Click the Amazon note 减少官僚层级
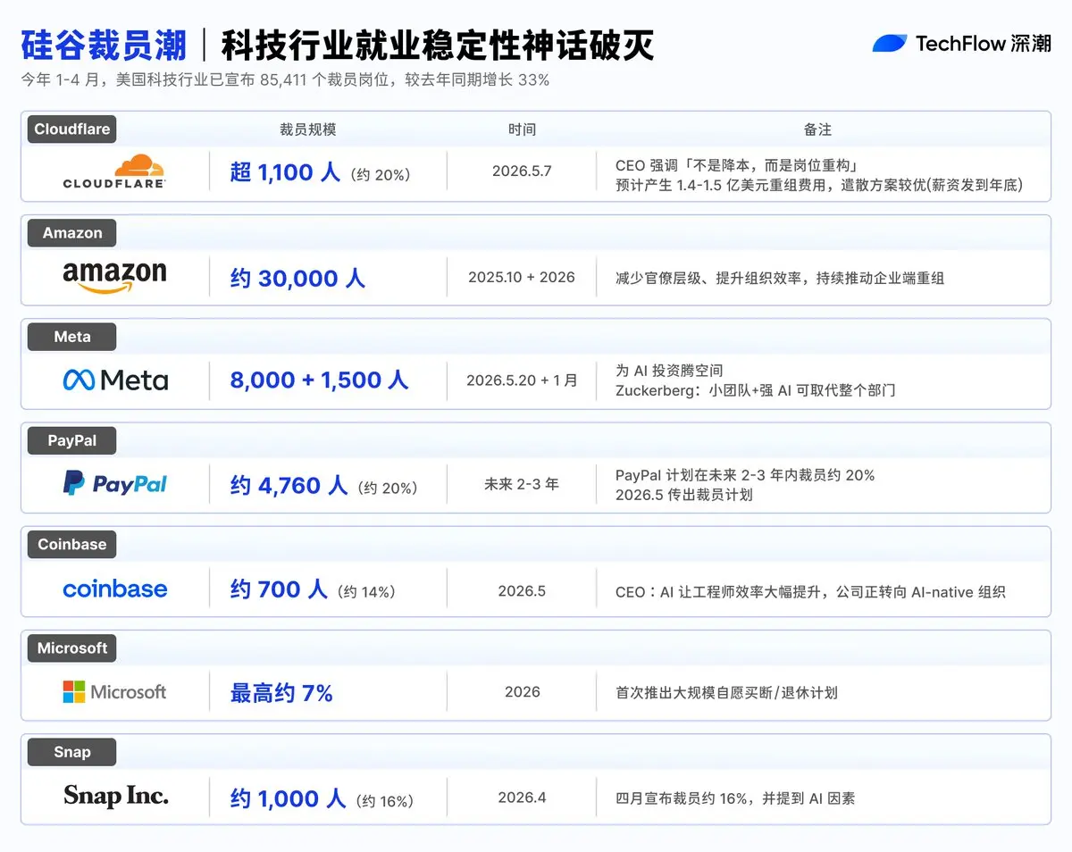1072x852 pixels. tap(780, 278)
